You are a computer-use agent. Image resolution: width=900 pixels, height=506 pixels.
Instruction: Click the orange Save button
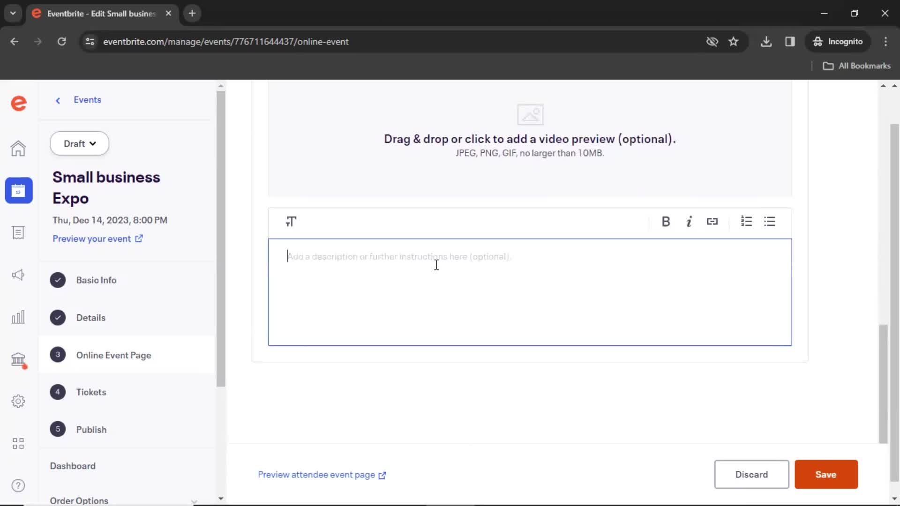(x=826, y=474)
